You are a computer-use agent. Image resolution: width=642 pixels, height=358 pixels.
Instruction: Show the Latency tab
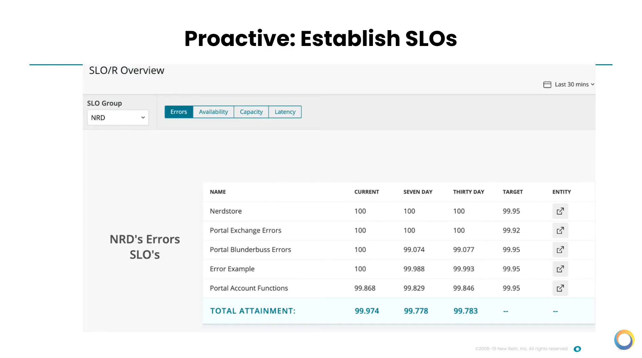285,112
